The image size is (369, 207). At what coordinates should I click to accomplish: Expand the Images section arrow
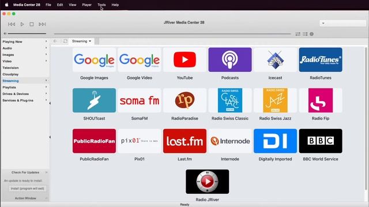tap(46, 55)
